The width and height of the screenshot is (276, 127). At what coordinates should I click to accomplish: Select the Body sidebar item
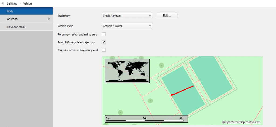tap(26, 11)
